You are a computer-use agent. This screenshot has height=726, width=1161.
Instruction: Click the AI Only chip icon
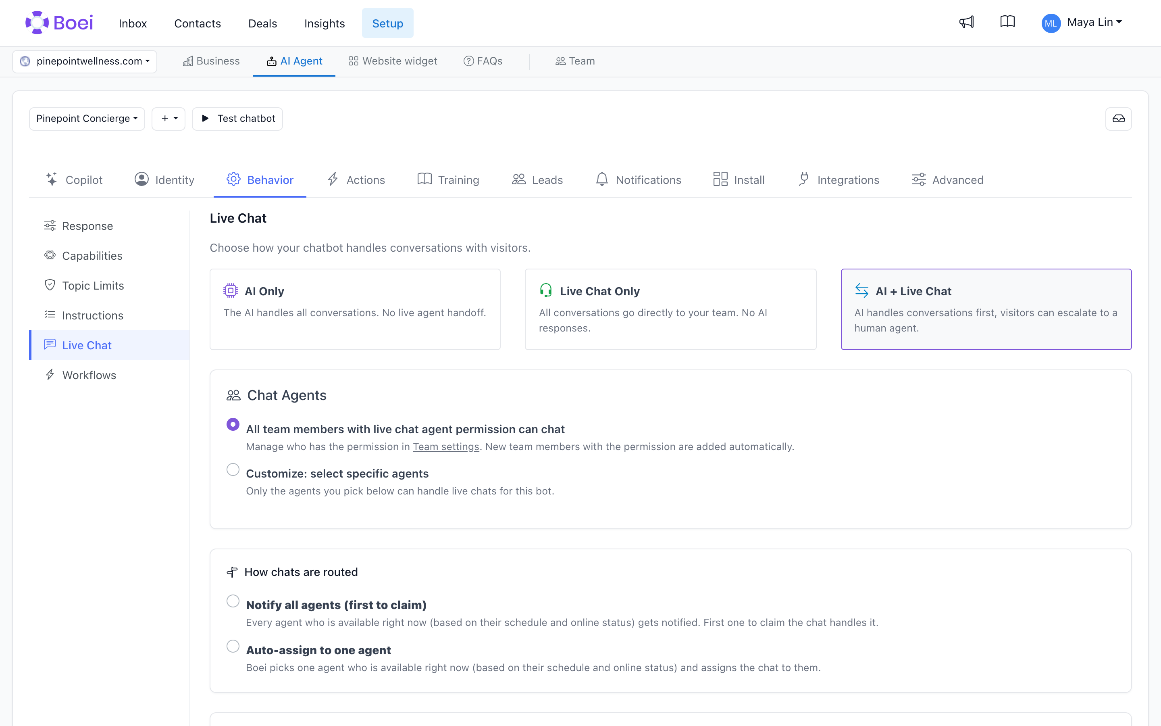tap(231, 290)
